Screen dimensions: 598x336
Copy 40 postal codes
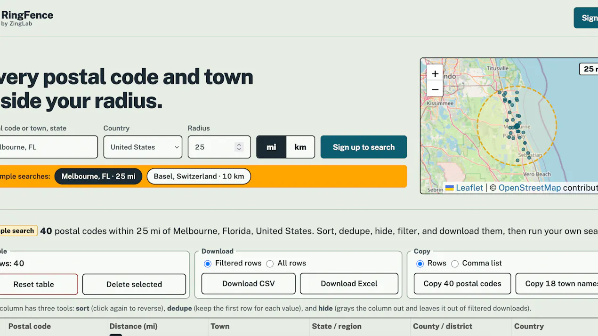tap(462, 284)
